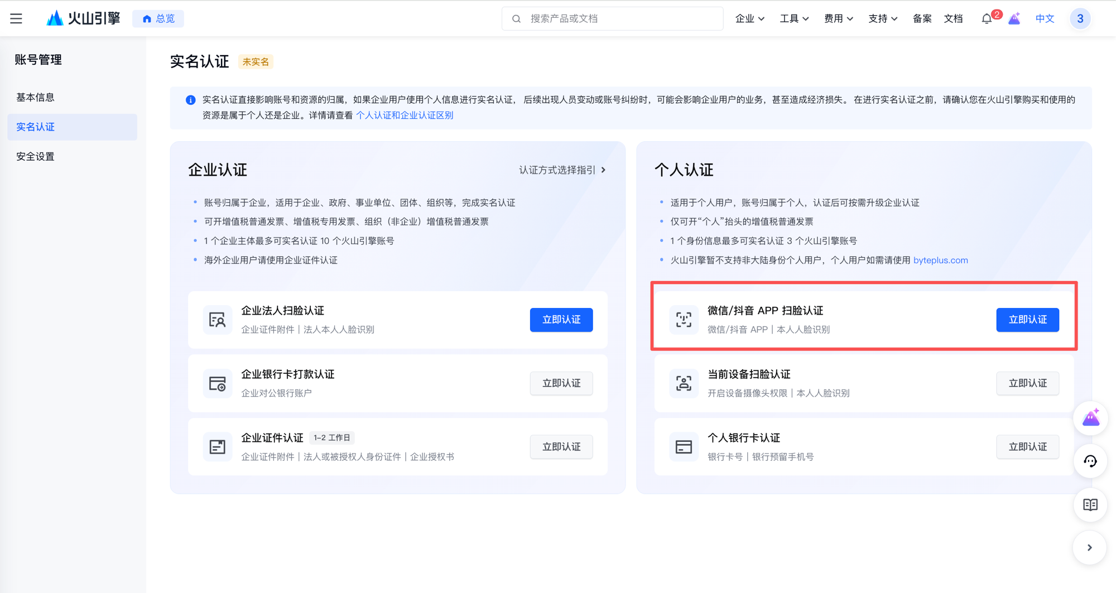1116x593 pixels.
Task: Click the 微信/抖音 APP 扫脸认证 icon
Action: coord(684,320)
